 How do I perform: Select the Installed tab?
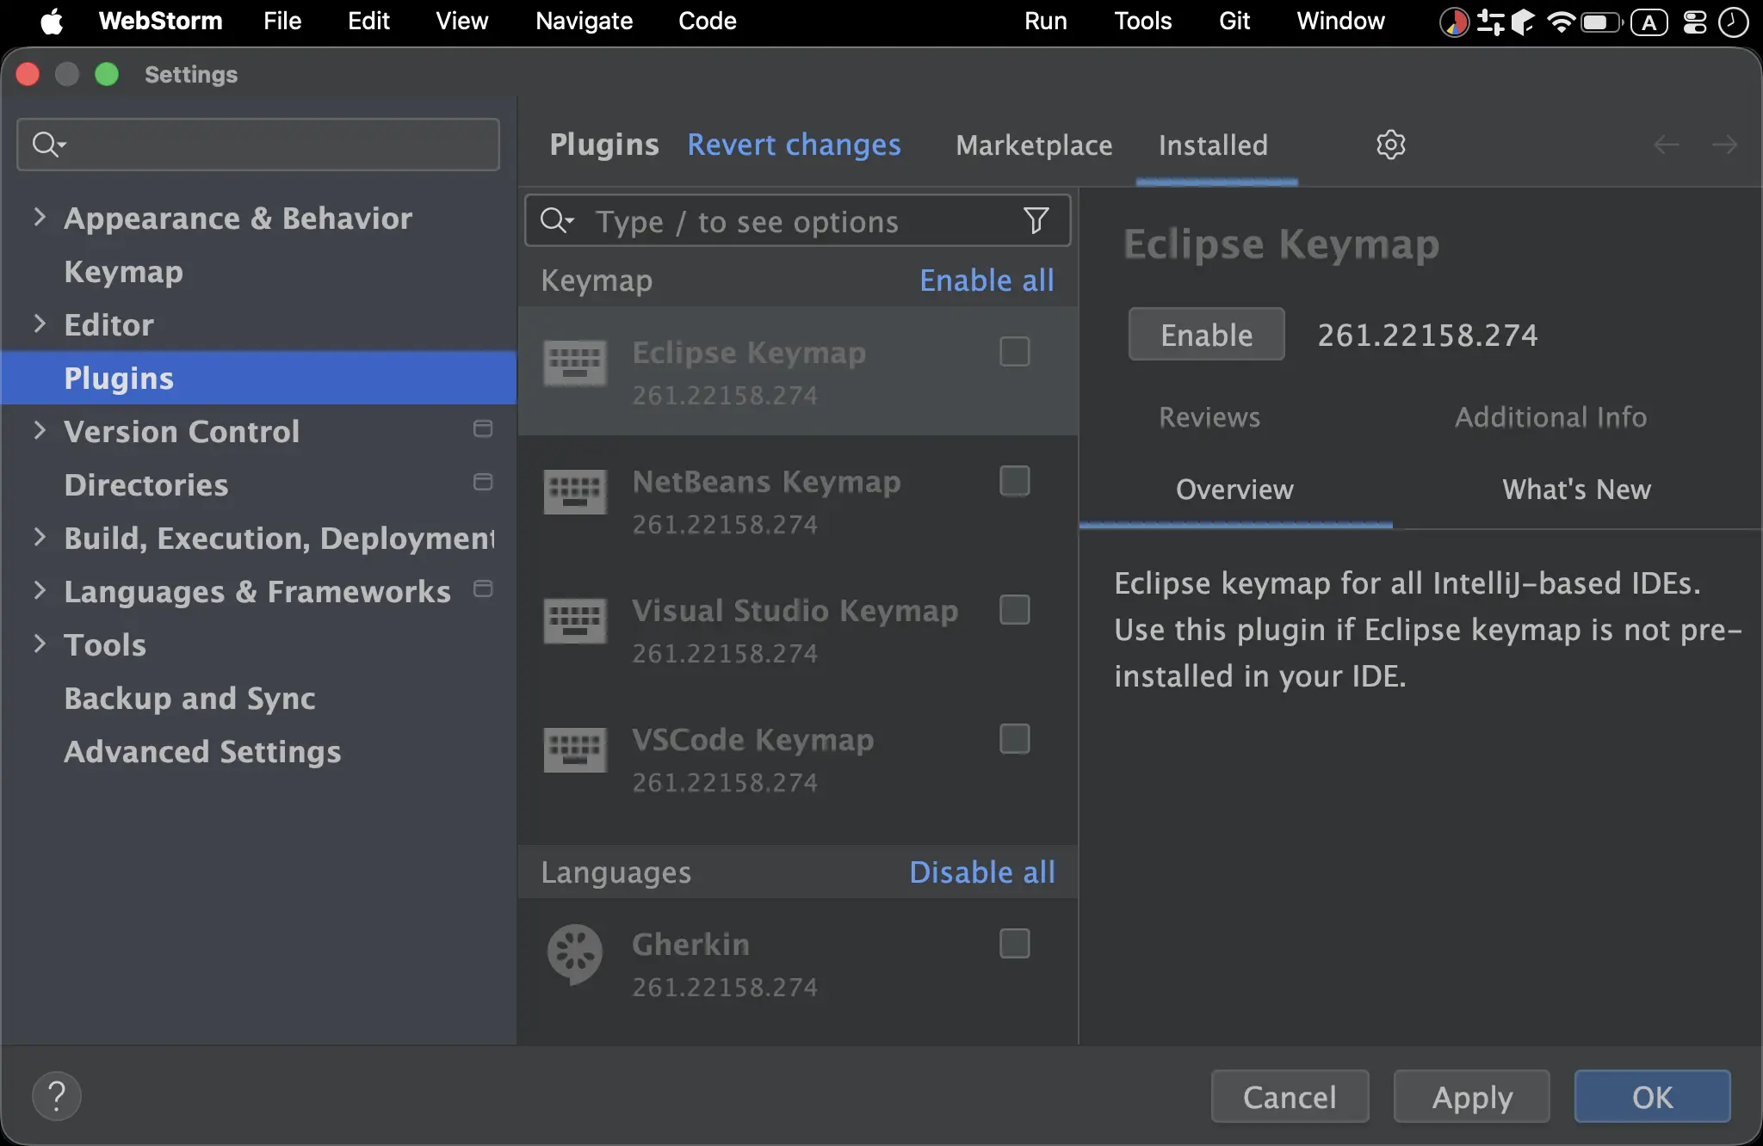(1213, 145)
